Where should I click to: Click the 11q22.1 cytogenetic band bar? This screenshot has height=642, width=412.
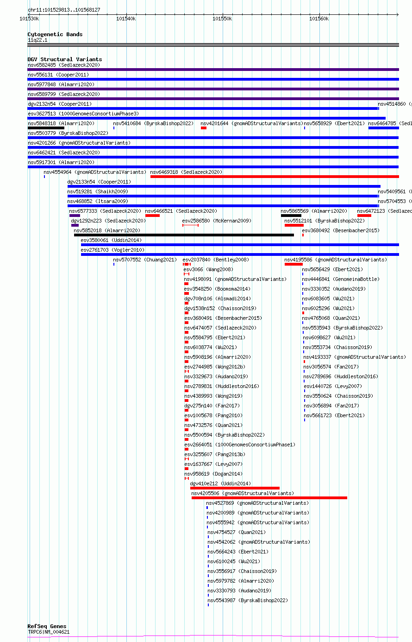tap(213, 45)
